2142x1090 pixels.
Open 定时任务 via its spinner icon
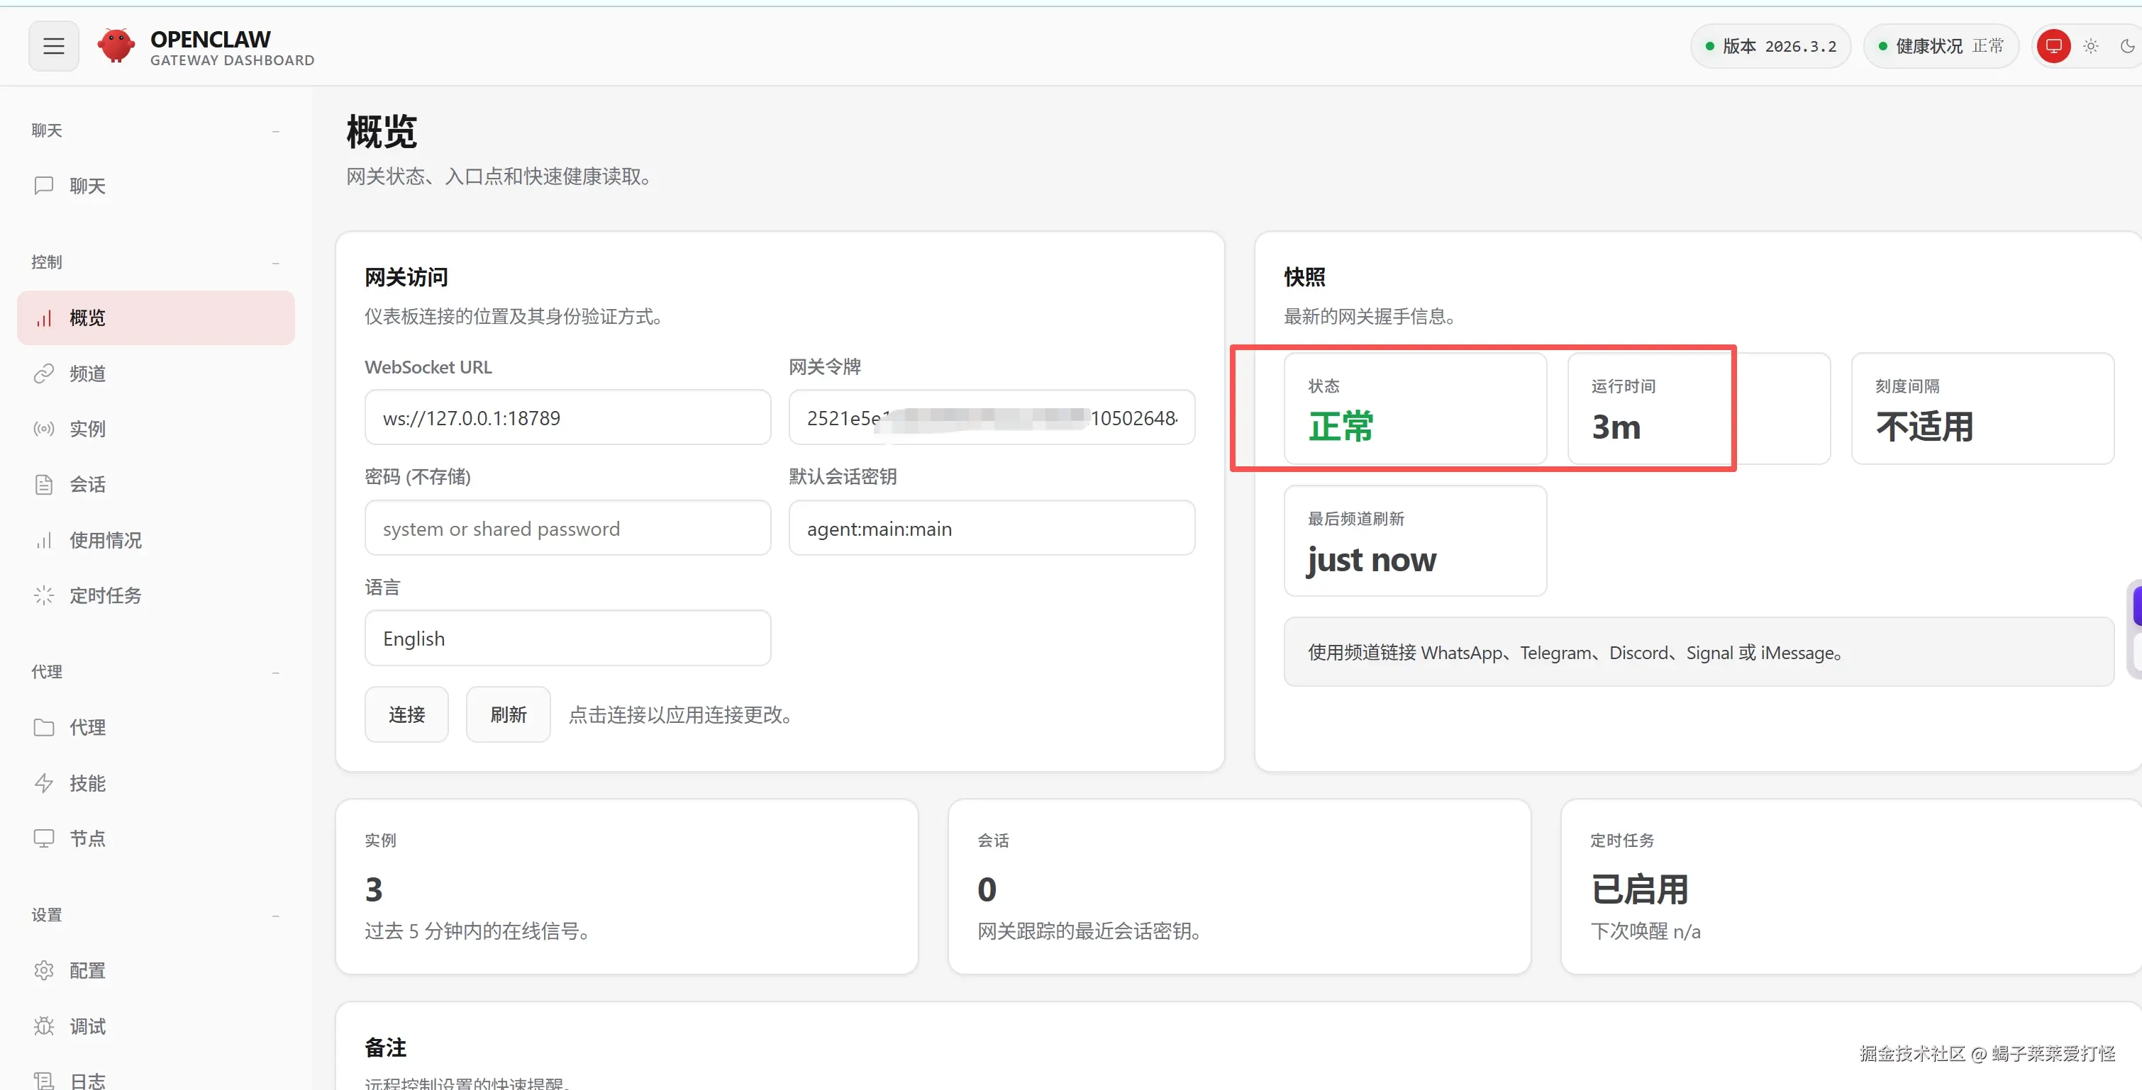[x=43, y=595]
